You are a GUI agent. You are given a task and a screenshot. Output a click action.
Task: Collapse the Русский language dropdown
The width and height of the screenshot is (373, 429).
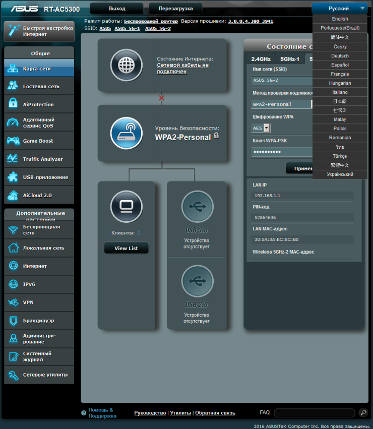tap(339, 9)
